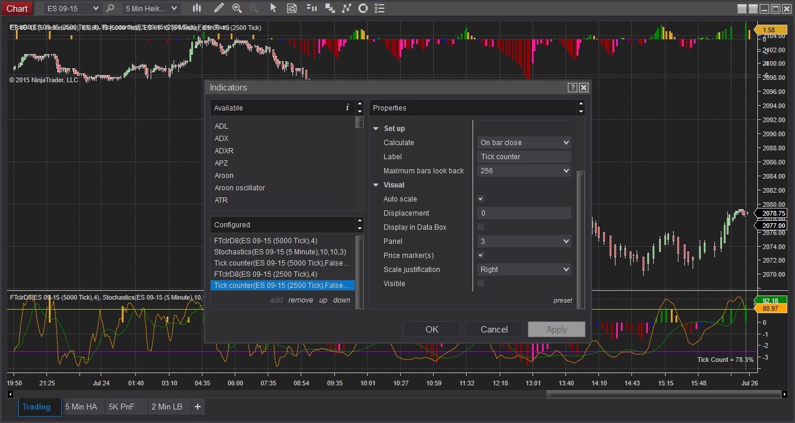Click OK in the Indicators dialog
Screen dimensions: 795x423
432,330
